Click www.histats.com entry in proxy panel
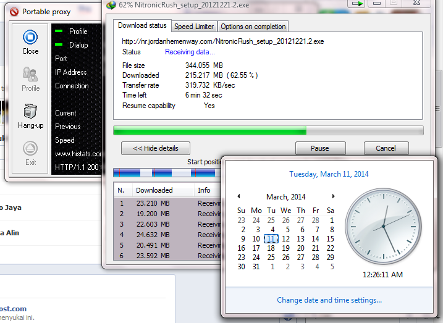The height and width of the screenshot is (323, 443). click(78, 154)
